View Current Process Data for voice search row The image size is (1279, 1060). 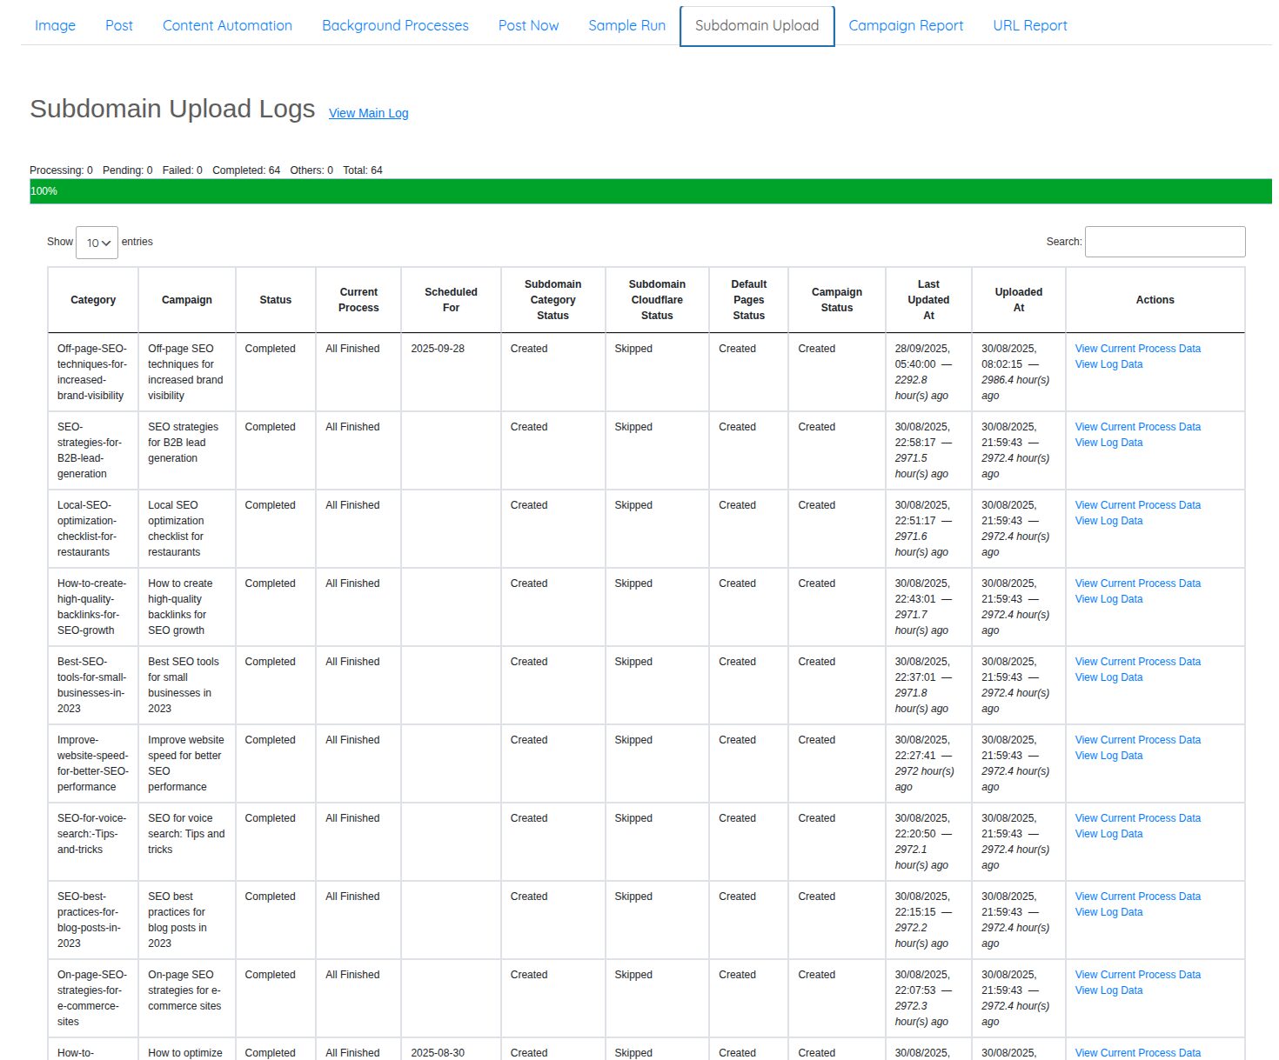(1137, 818)
